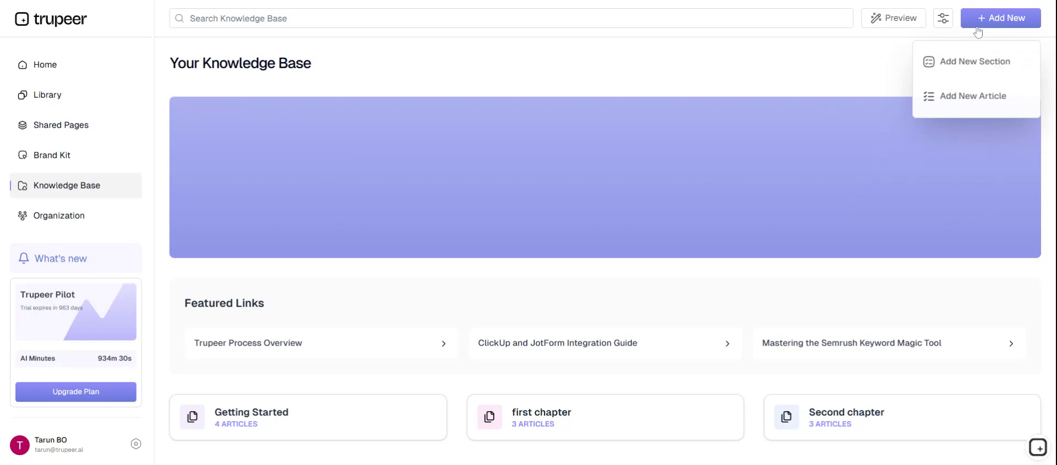Click the 'Your Knowledge Base' heading
Image resolution: width=1057 pixels, height=465 pixels.
coord(240,63)
